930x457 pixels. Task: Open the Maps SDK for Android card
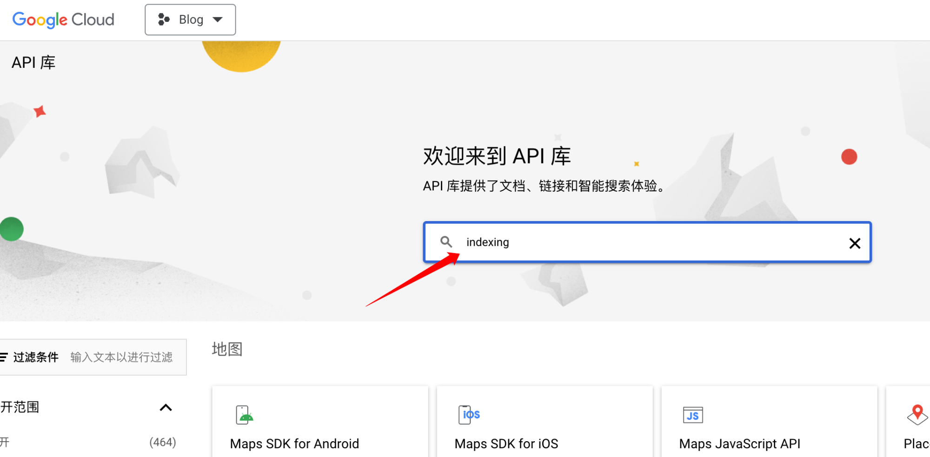[x=320, y=422]
